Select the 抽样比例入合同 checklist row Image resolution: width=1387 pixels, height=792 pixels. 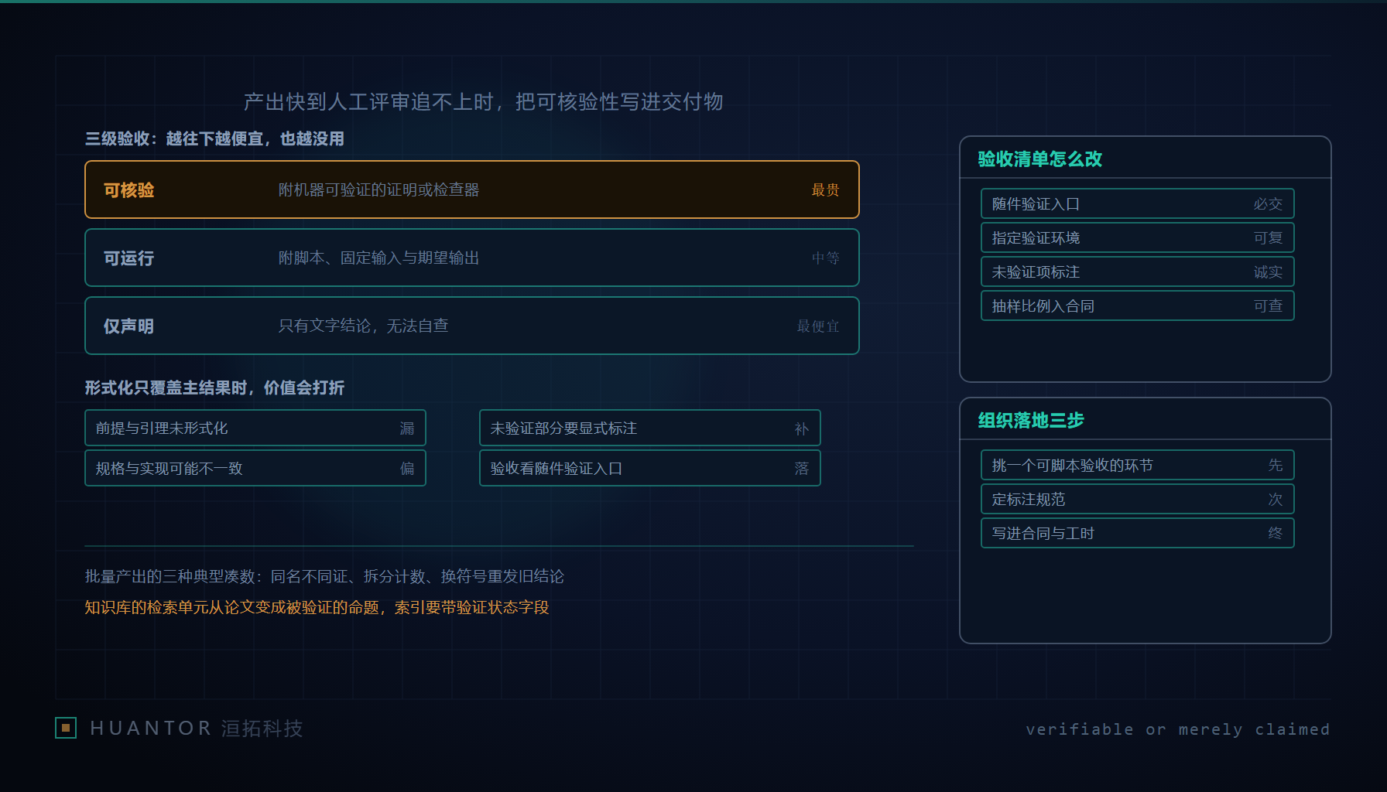[x=1138, y=306]
